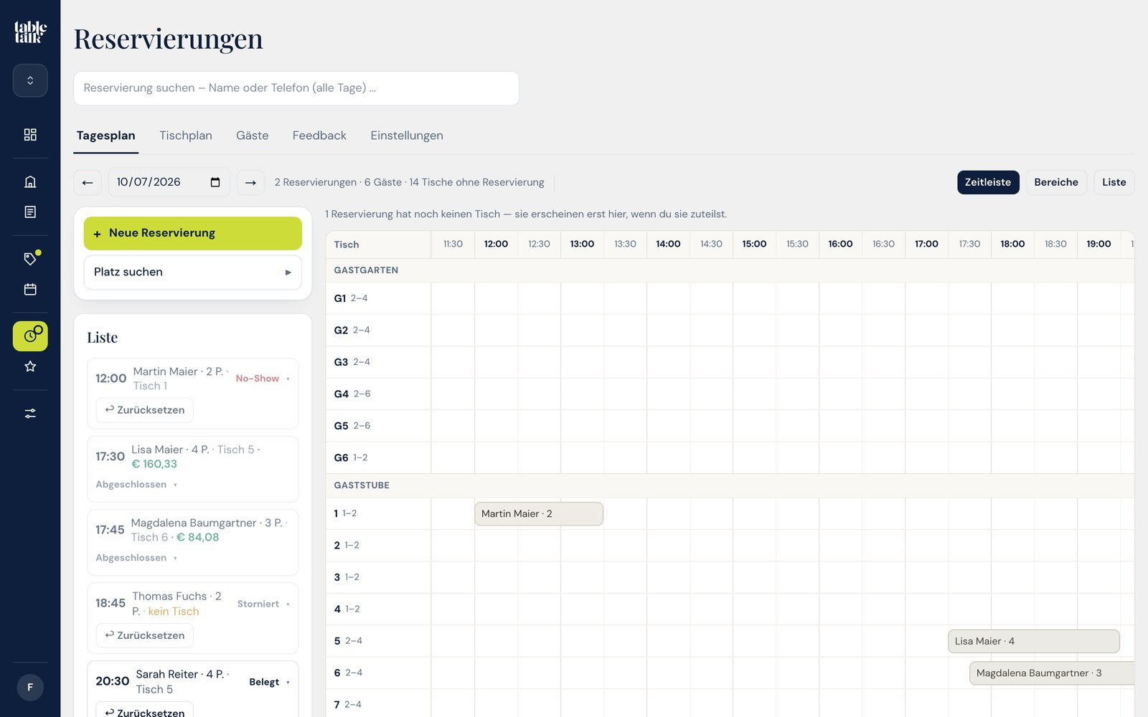
Task: Open the star favorites icon in the sidebar
Action: click(30, 366)
